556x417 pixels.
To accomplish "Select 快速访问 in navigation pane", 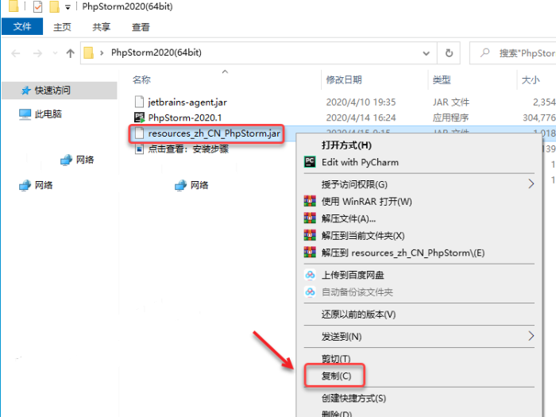I will pos(60,91).
